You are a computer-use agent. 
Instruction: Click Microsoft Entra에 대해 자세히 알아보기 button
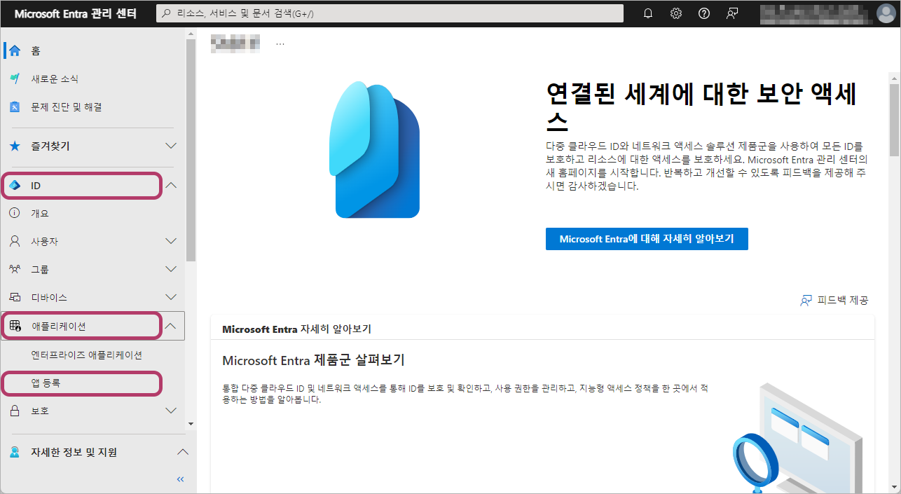click(x=647, y=239)
